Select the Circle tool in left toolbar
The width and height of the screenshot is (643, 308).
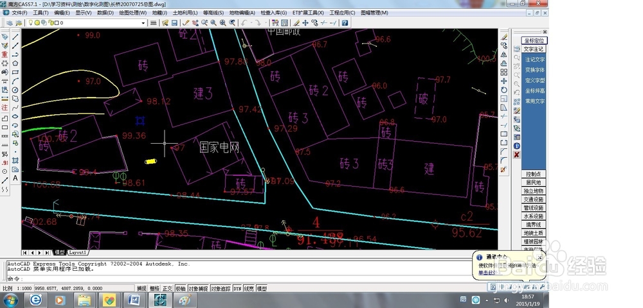(15, 90)
